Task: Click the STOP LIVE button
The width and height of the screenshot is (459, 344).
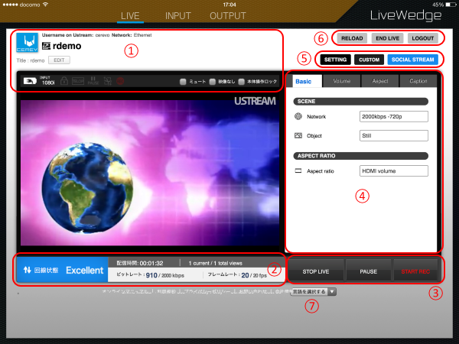Action: pyautogui.click(x=316, y=271)
